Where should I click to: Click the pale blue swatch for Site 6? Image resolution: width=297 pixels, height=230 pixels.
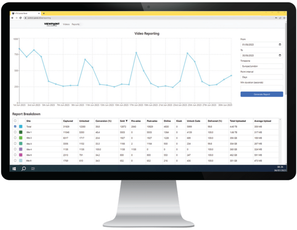click(x=20, y=161)
